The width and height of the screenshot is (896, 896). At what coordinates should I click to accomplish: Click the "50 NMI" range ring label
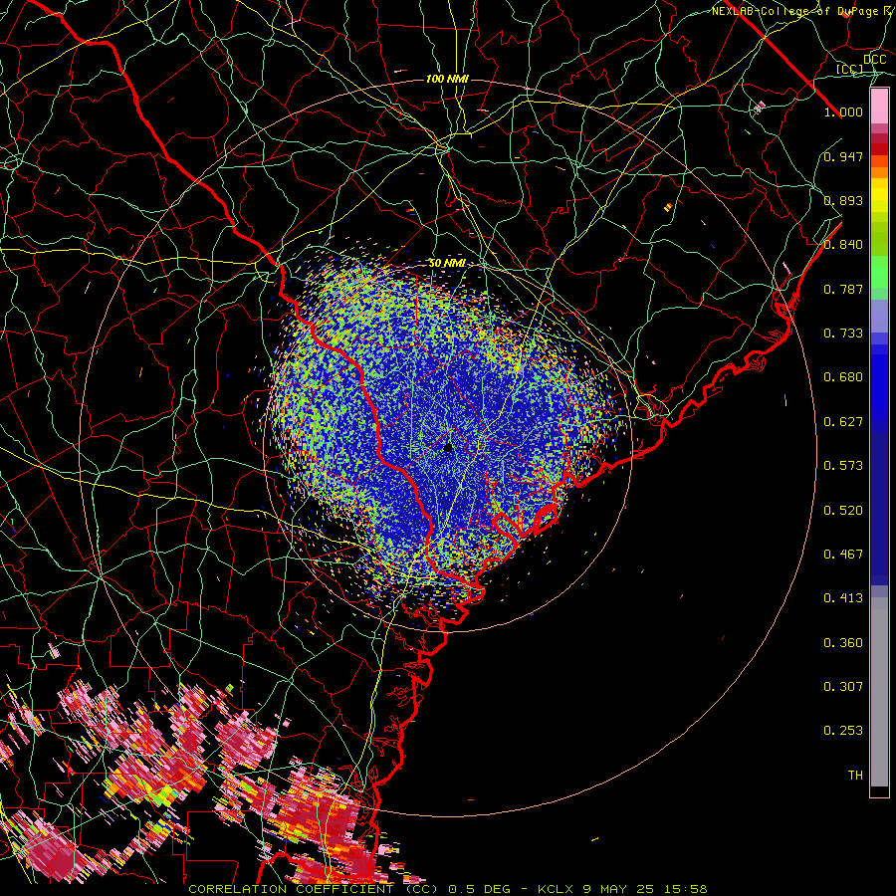(x=447, y=264)
